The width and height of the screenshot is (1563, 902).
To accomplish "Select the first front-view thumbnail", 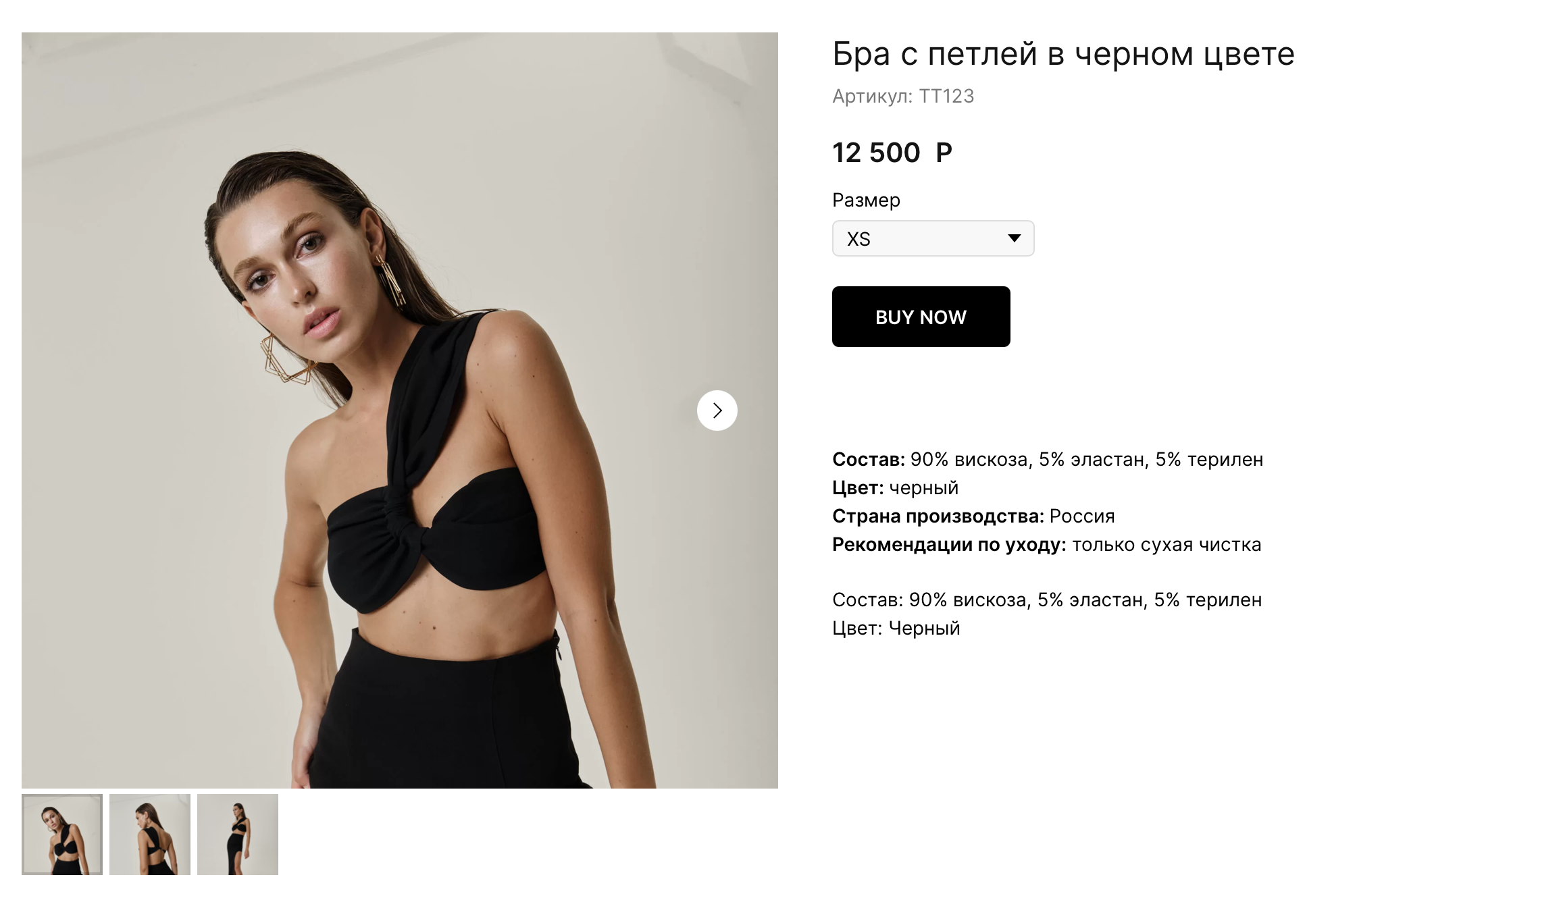I will click(x=62, y=834).
